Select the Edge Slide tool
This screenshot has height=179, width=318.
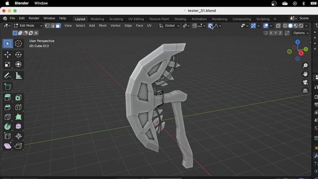click(8, 136)
